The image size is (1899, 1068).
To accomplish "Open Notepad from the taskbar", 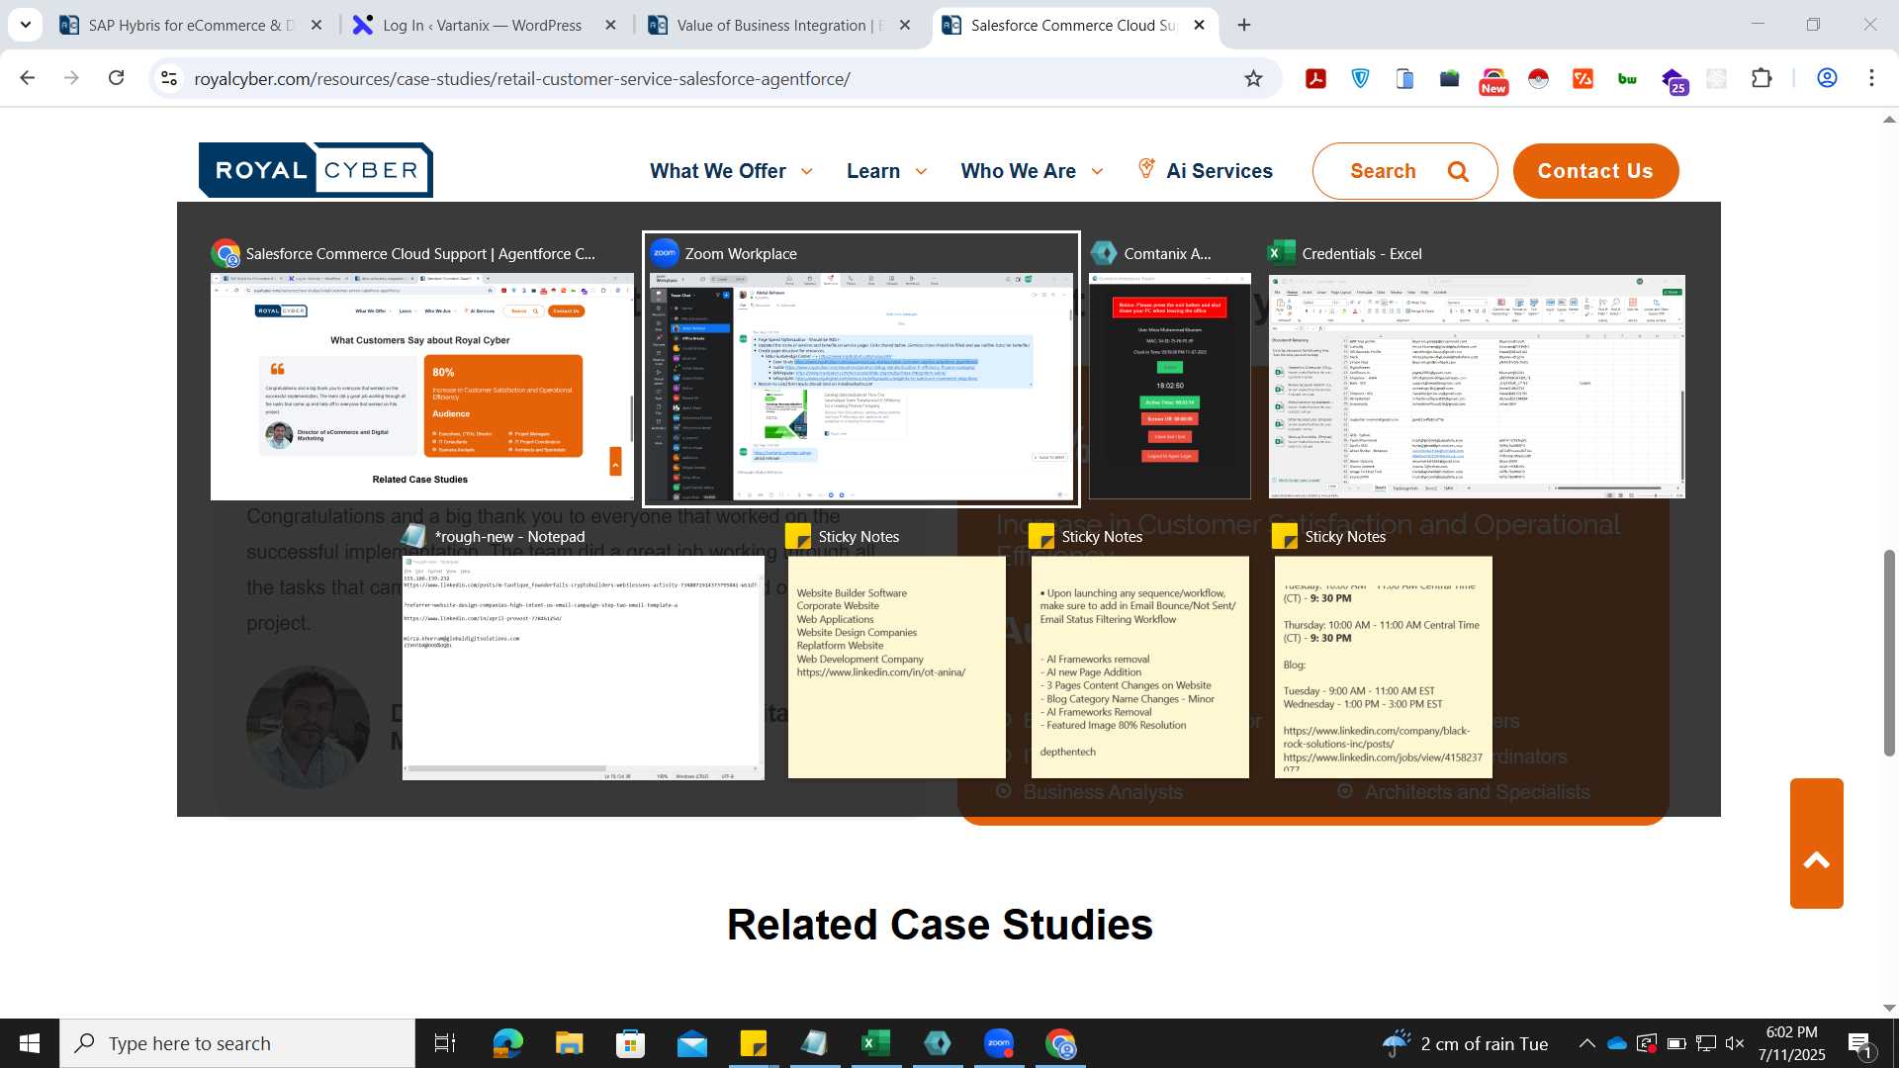I will click(x=814, y=1043).
